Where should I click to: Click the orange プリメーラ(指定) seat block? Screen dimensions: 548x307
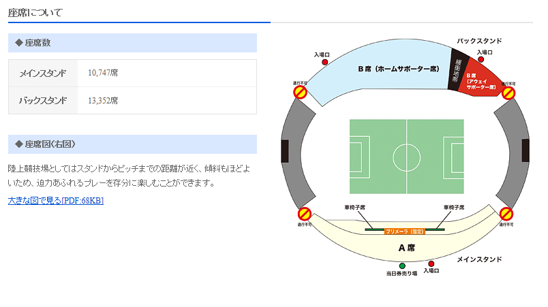coord(405,231)
